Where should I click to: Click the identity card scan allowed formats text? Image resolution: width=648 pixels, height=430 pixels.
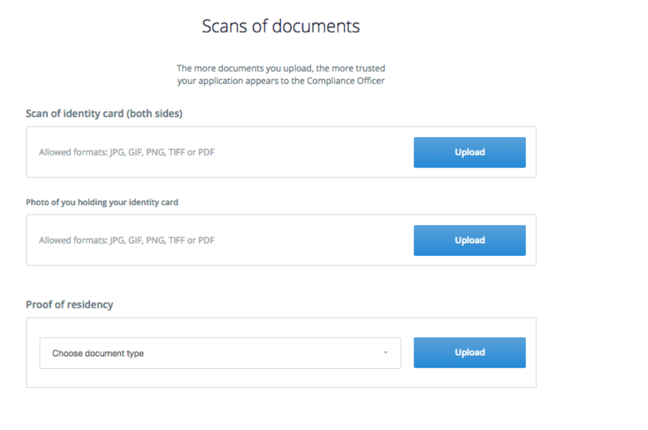[127, 152]
